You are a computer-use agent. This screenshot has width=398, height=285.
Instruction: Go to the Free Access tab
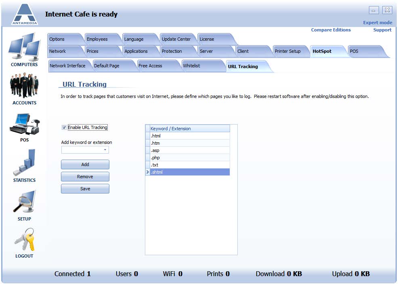[150, 66]
